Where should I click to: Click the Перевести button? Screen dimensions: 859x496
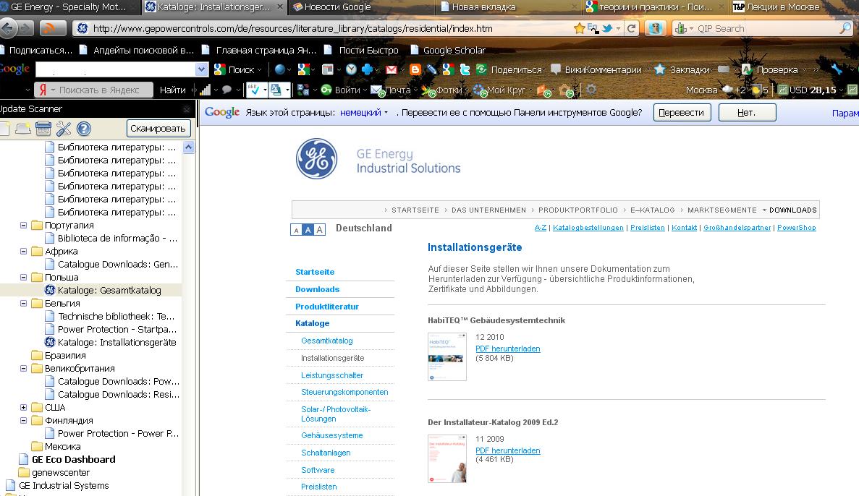[682, 113]
